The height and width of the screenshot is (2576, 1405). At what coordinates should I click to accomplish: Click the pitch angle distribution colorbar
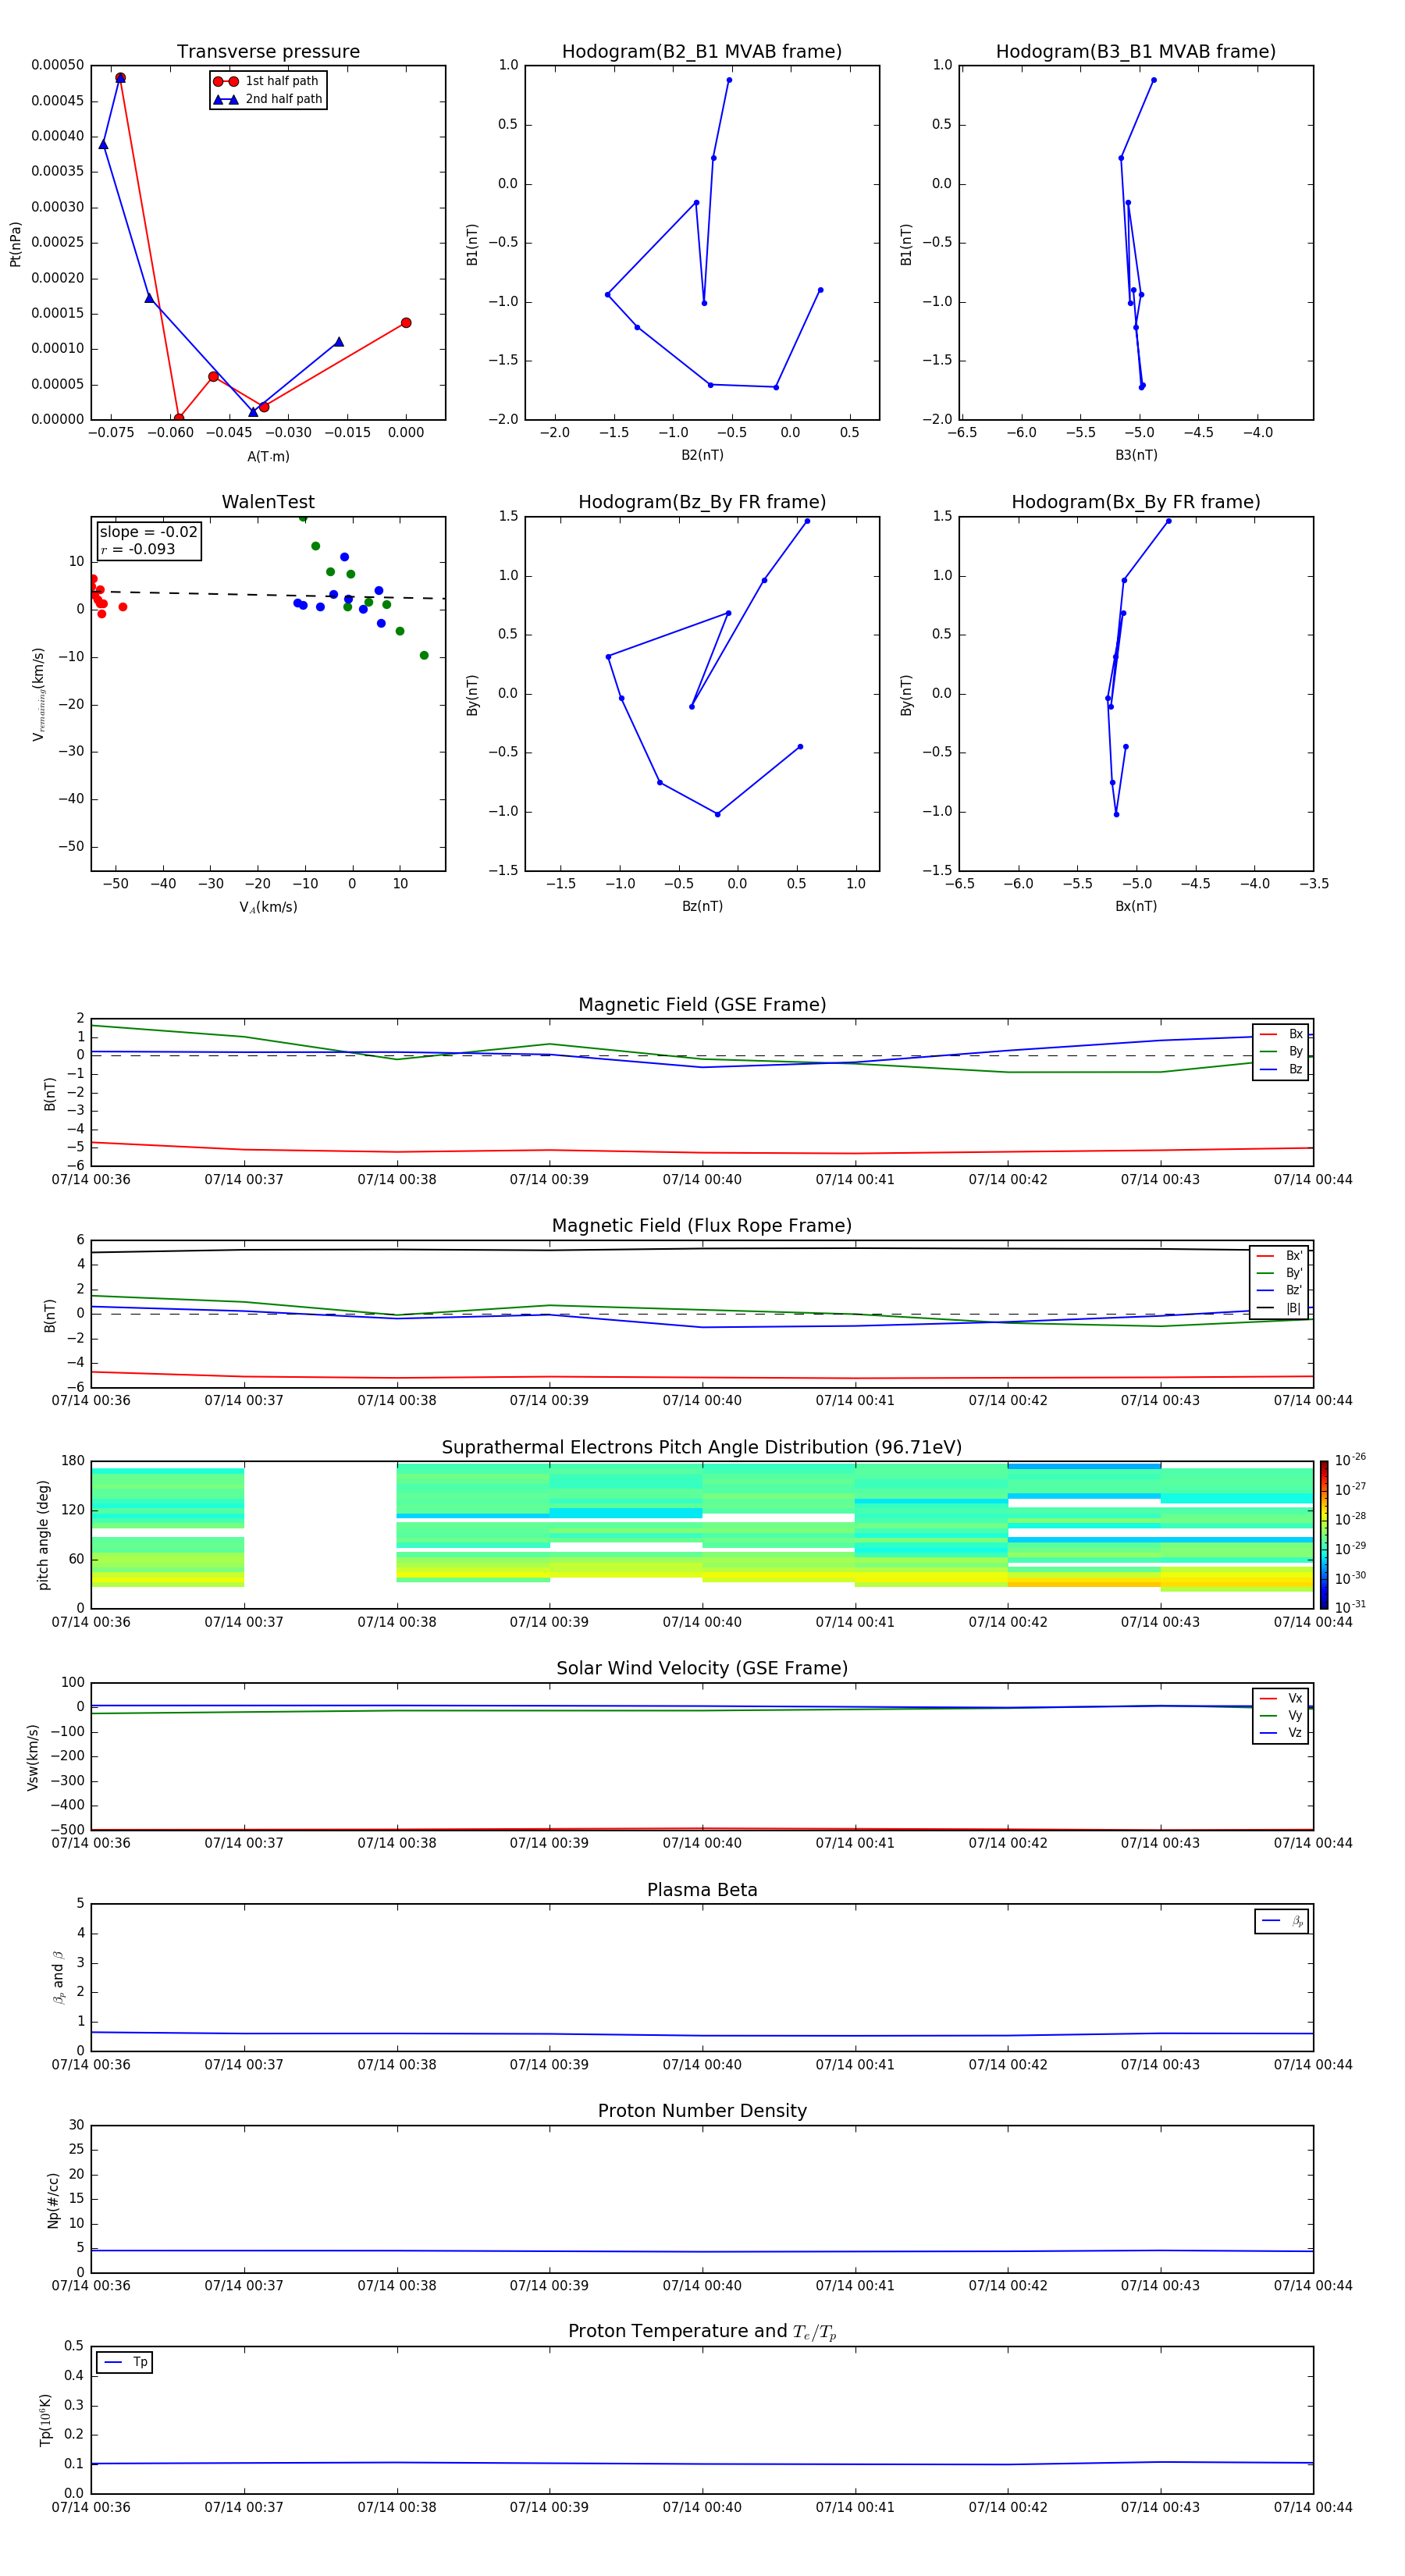(1324, 1535)
